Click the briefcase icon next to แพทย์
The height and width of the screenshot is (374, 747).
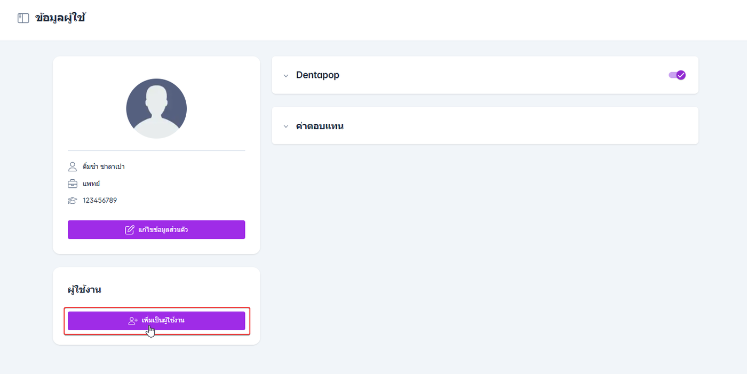(73, 184)
